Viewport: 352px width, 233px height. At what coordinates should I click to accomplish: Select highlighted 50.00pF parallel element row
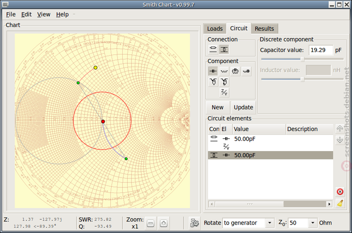pos(271,155)
